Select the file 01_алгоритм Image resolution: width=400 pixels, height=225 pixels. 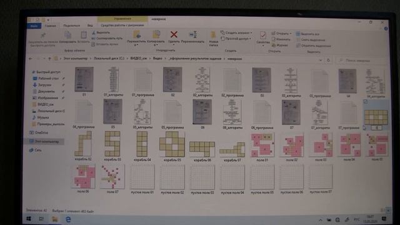coord(114,82)
